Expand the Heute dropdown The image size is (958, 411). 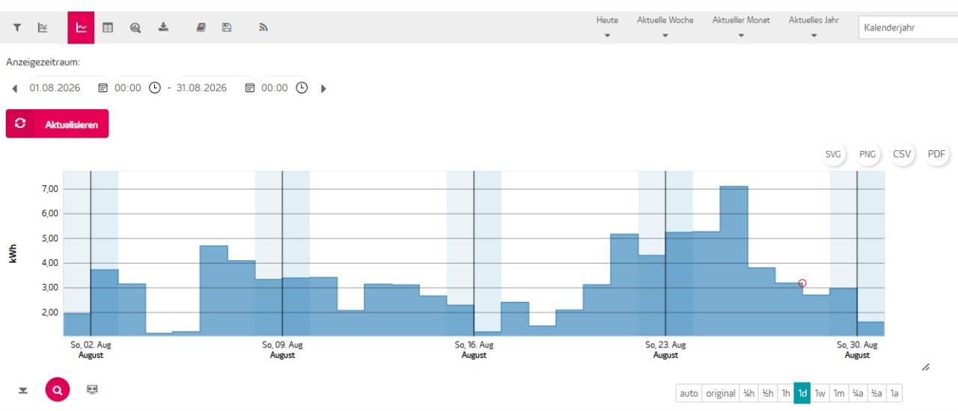607,27
